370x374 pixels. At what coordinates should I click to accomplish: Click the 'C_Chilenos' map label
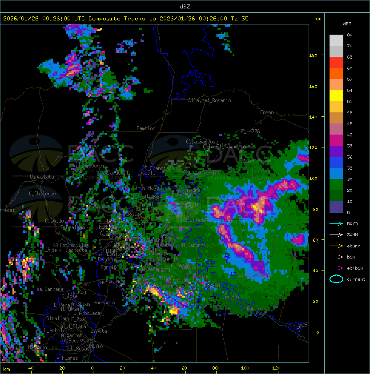(x=42, y=194)
